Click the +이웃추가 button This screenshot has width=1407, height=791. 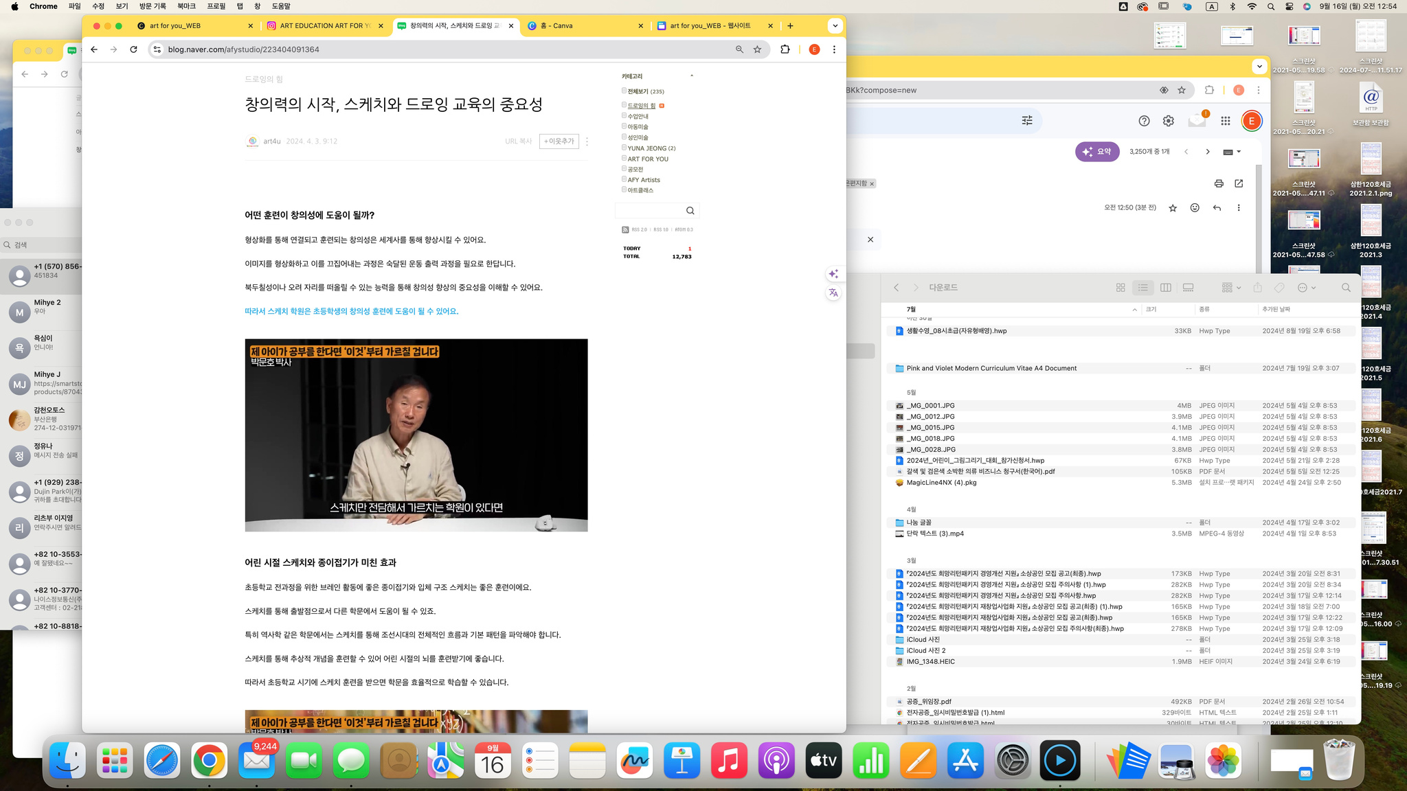(x=559, y=141)
